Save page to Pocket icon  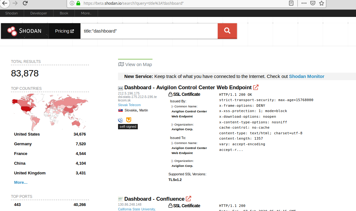(x=313, y=3)
